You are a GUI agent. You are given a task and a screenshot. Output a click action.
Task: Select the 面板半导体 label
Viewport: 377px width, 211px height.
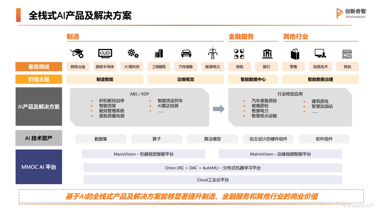pos(105,67)
